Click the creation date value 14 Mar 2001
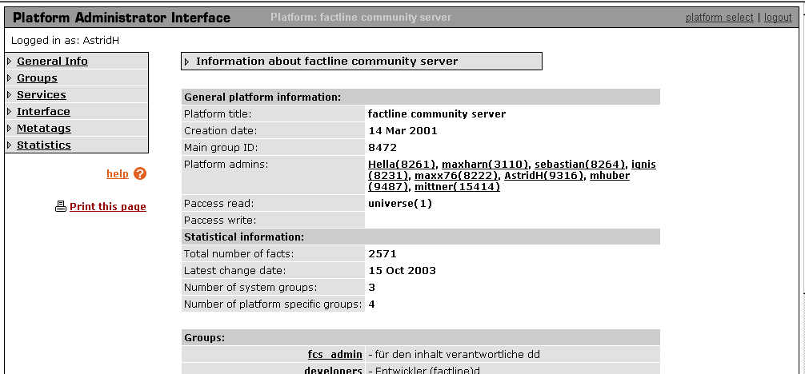This screenshot has width=805, height=374. pyautogui.click(x=403, y=131)
